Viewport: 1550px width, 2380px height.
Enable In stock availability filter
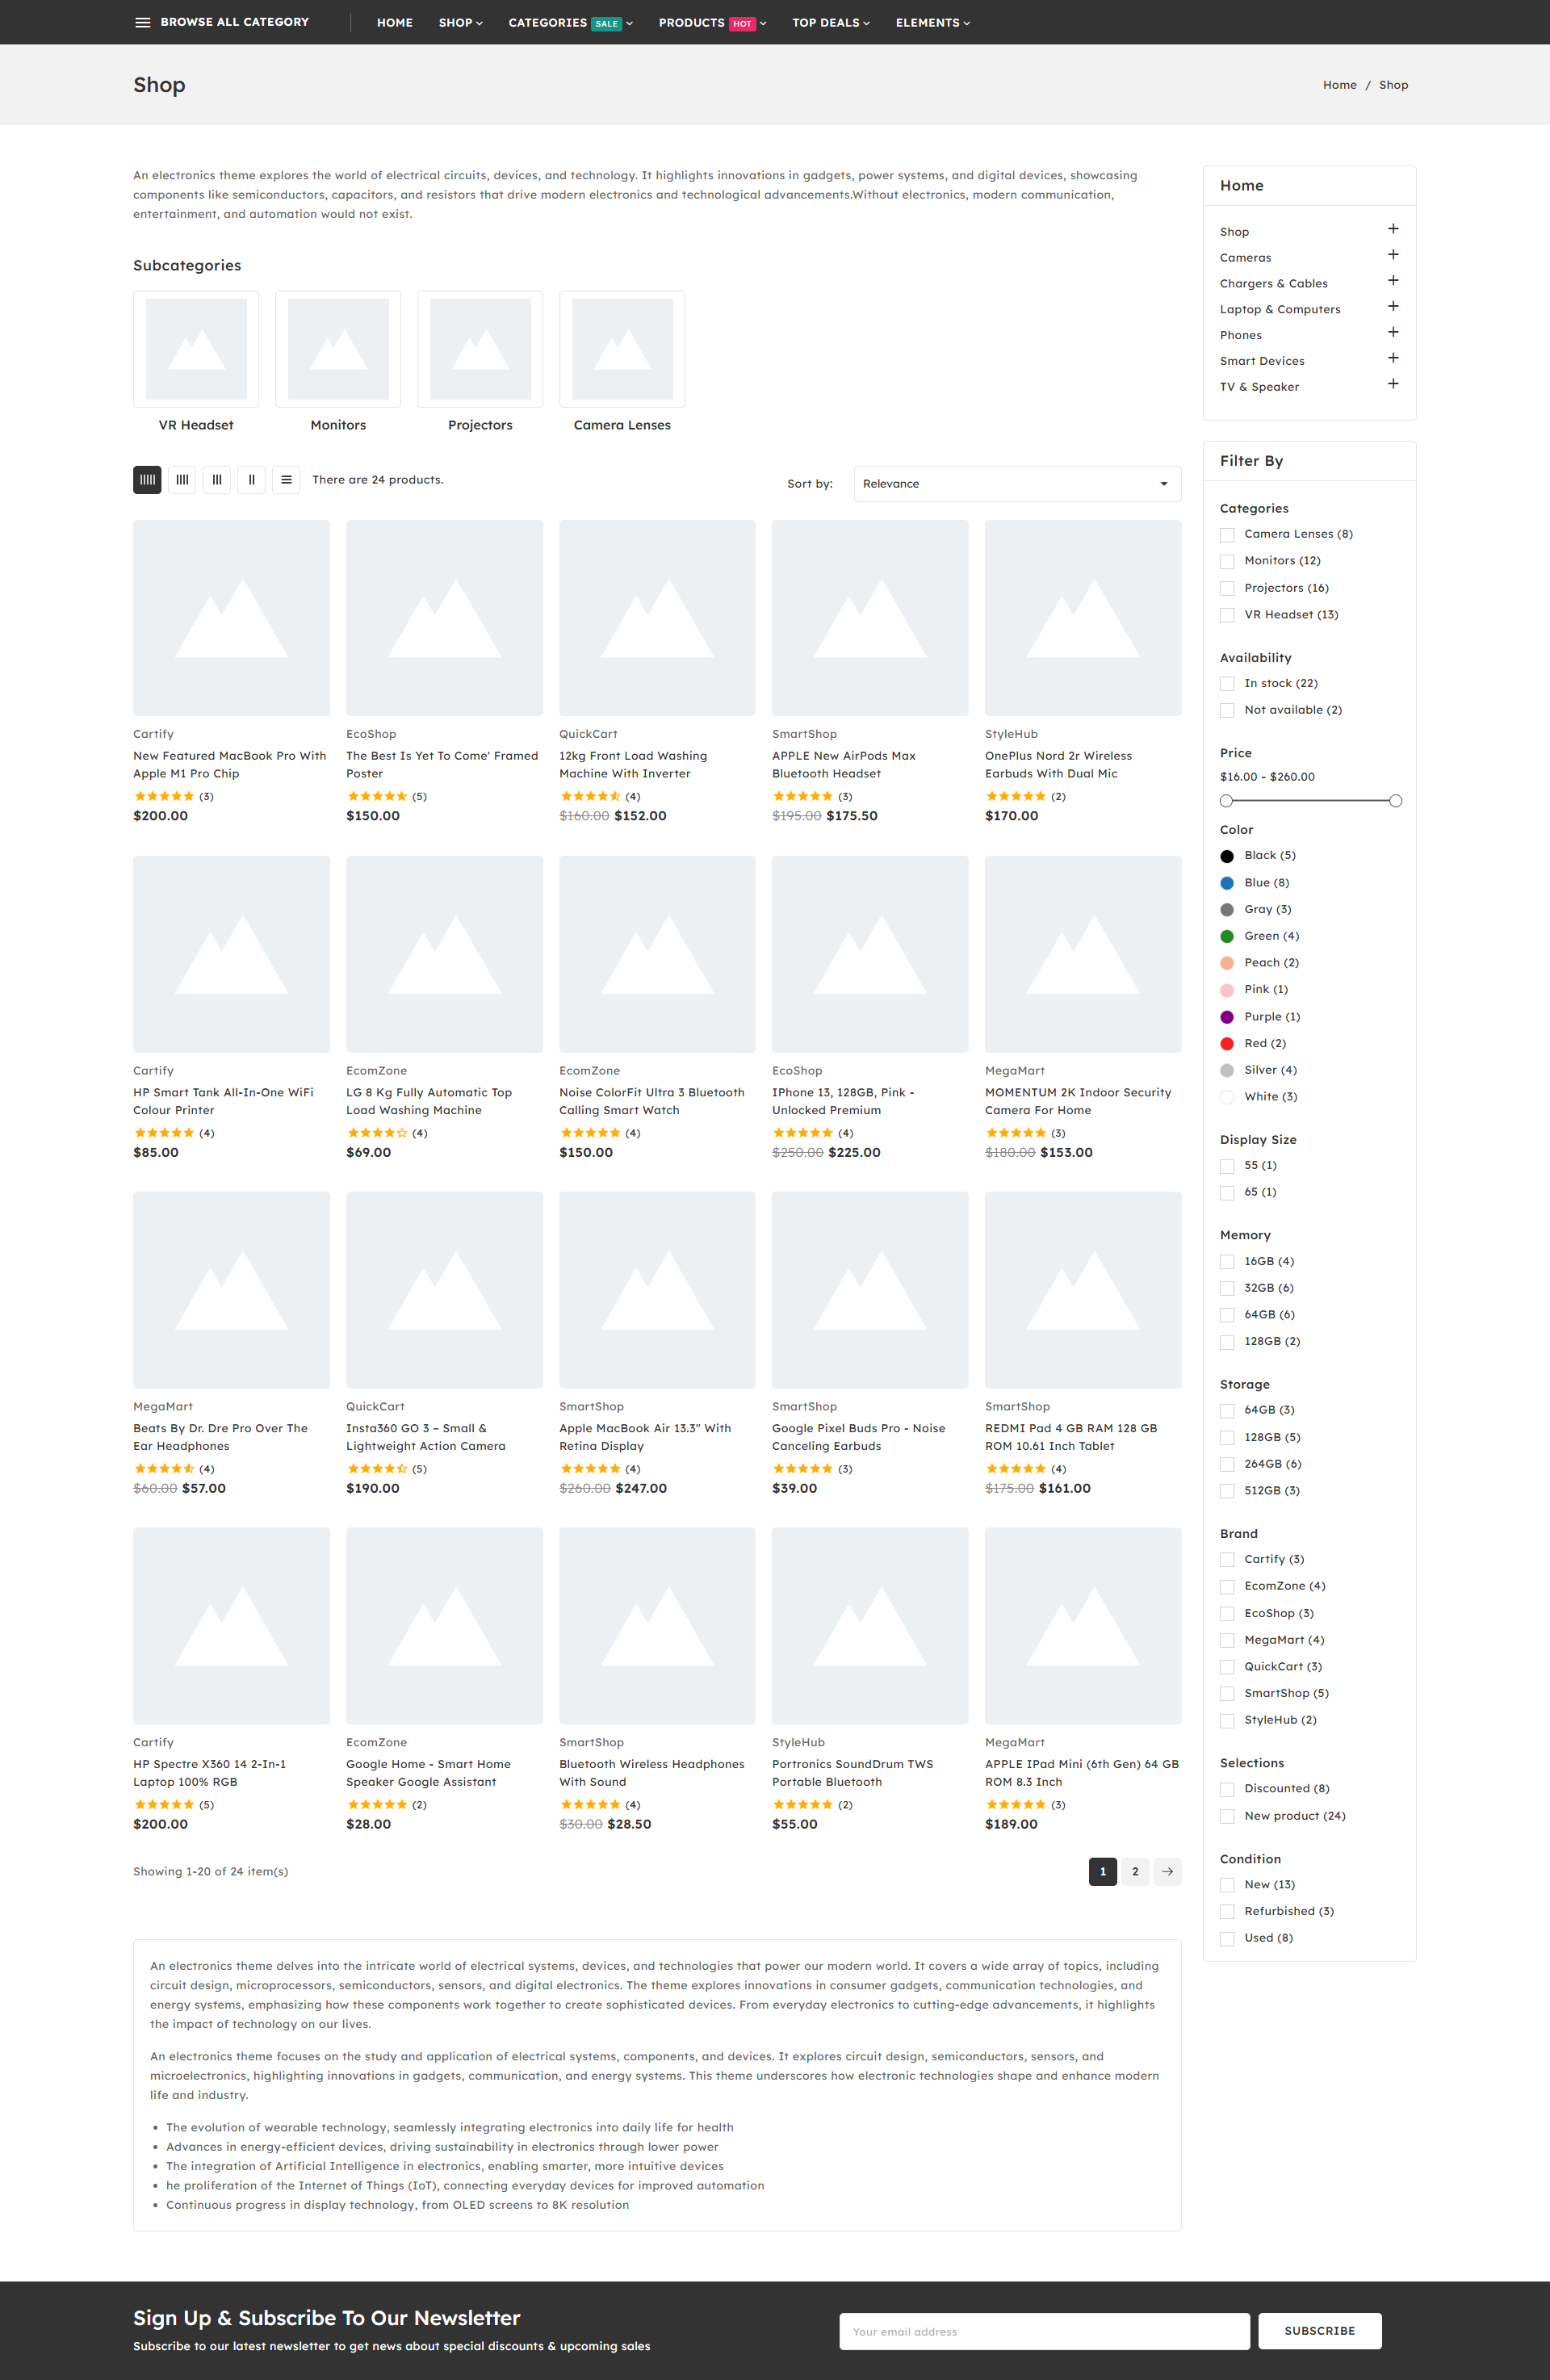click(x=1227, y=684)
